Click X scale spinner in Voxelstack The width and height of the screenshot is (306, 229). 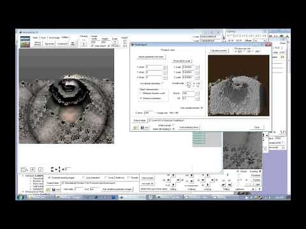(197, 67)
